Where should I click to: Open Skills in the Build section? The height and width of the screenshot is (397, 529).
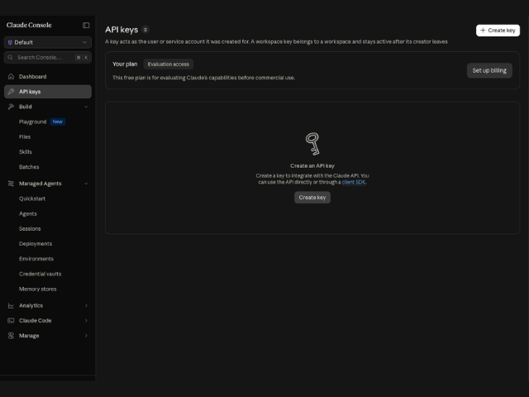pyautogui.click(x=26, y=152)
